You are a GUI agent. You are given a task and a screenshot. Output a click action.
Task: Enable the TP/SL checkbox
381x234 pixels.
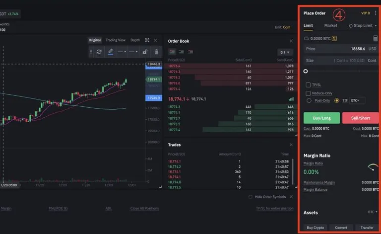[x=308, y=85]
